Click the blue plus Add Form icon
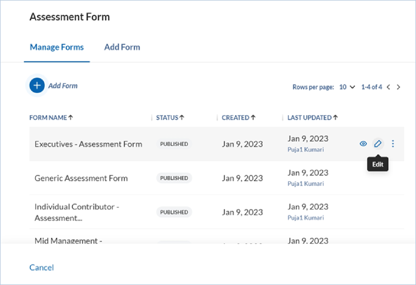This screenshot has width=416, height=285. click(x=37, y=85)
